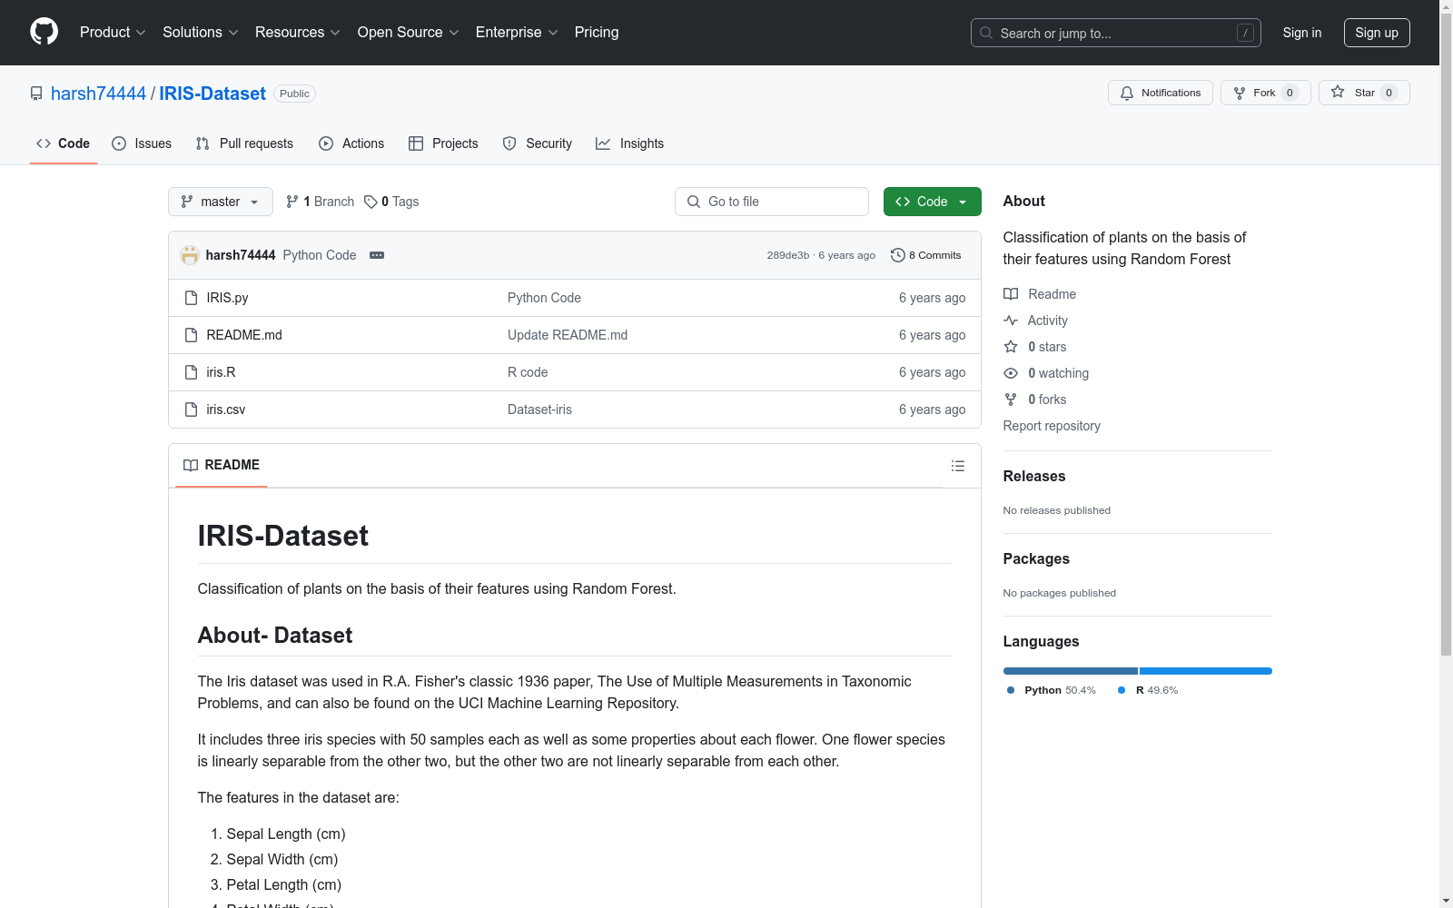Click the fork icon in Fork button
The image size is (1453, 908).
tap(1240, 93)
